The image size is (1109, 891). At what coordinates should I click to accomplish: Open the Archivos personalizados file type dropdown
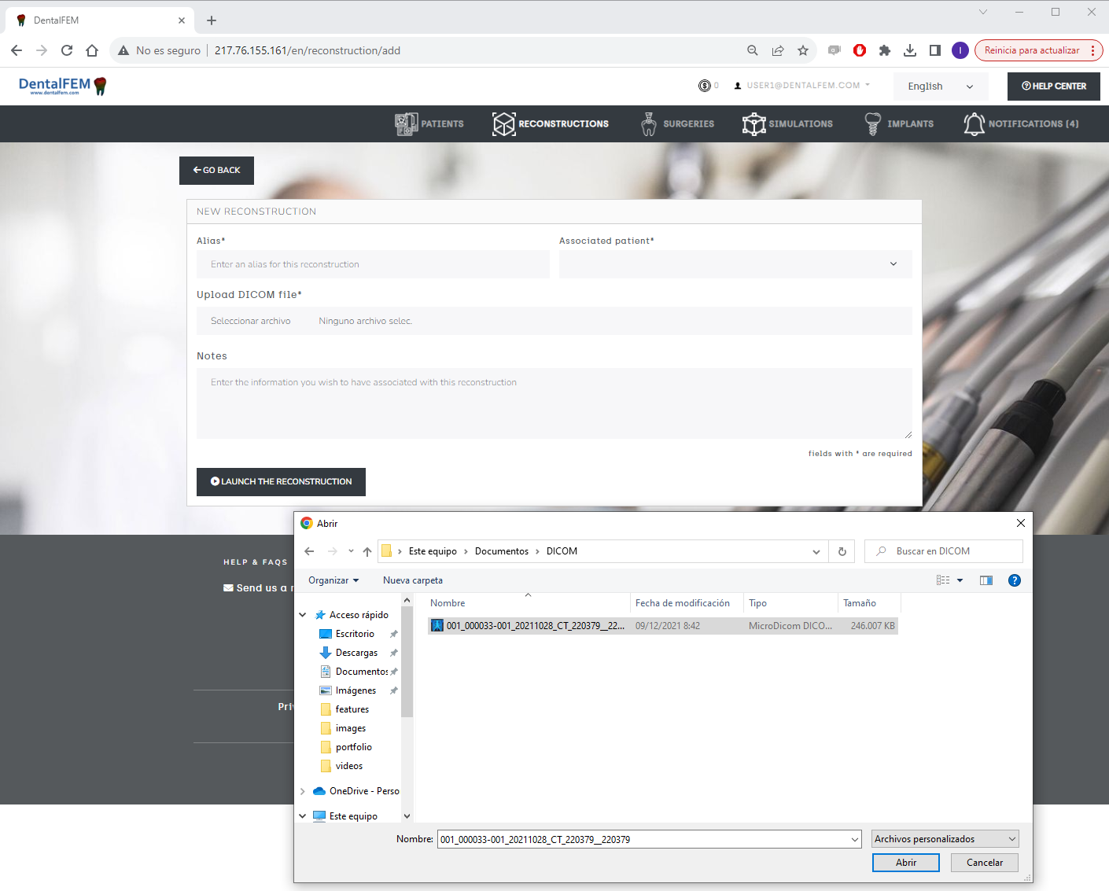pyautogui.click(x=945, y=839)
